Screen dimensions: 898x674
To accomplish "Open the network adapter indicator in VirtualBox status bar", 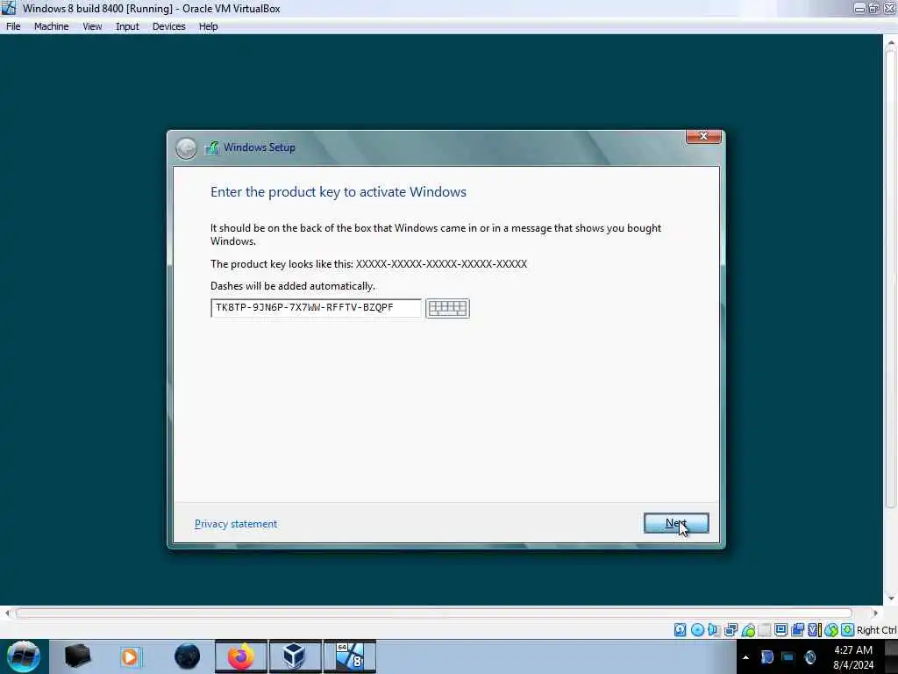I will pos(731,630).
